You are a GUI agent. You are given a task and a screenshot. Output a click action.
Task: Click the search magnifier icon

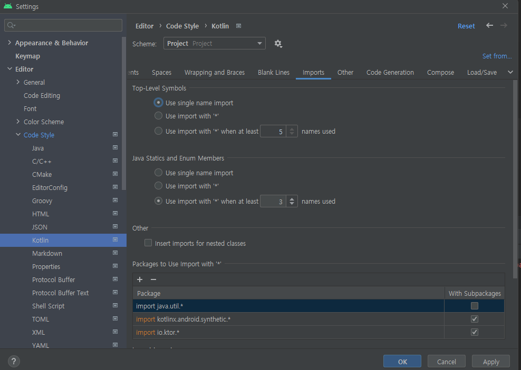pos(11,25)
